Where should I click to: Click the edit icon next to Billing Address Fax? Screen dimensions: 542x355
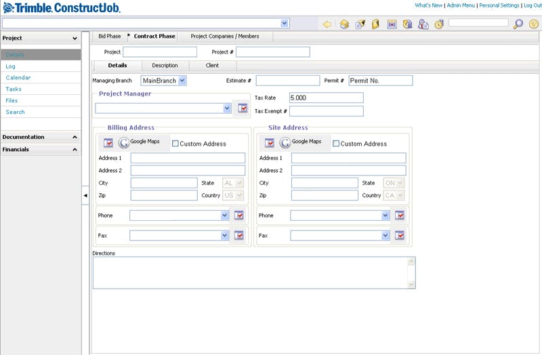point(238,236)
